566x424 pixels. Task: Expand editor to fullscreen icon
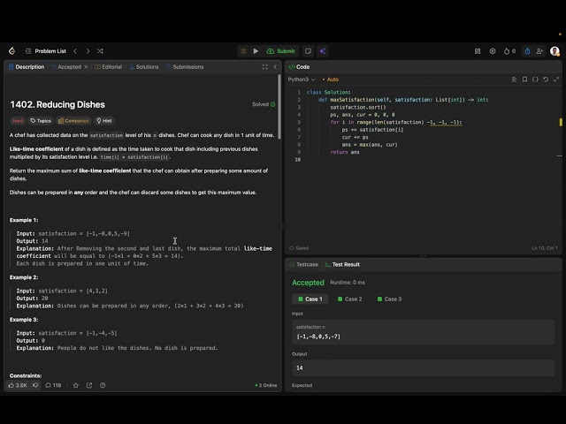[556, 79]
